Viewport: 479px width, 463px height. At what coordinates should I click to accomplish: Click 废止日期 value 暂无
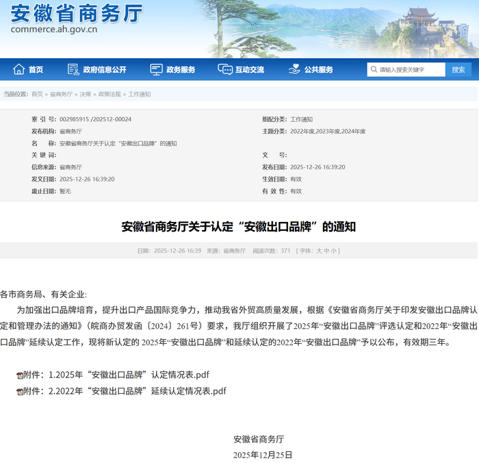click(x=65, y=191)
